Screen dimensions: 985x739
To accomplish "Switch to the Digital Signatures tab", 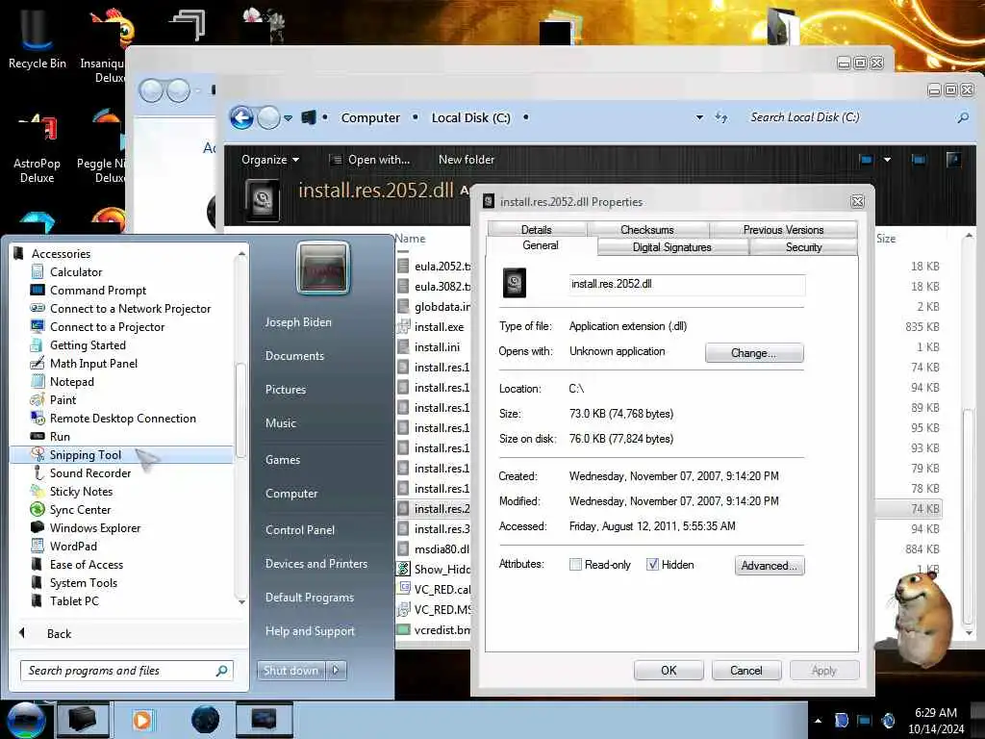I will 672,247.
